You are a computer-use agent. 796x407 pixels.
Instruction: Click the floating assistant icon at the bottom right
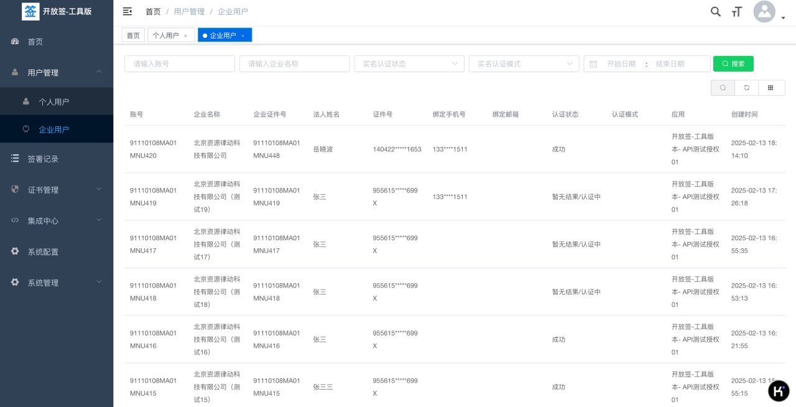pyautogui.click(x=779, y=391)
